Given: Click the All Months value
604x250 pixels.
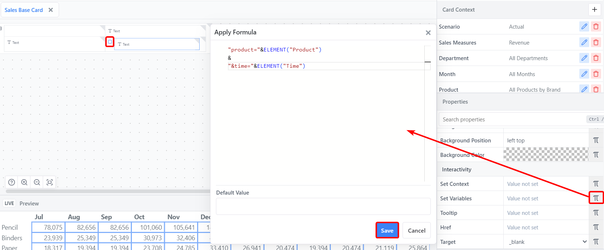Looking at the screenshot, I should (522, 74).
